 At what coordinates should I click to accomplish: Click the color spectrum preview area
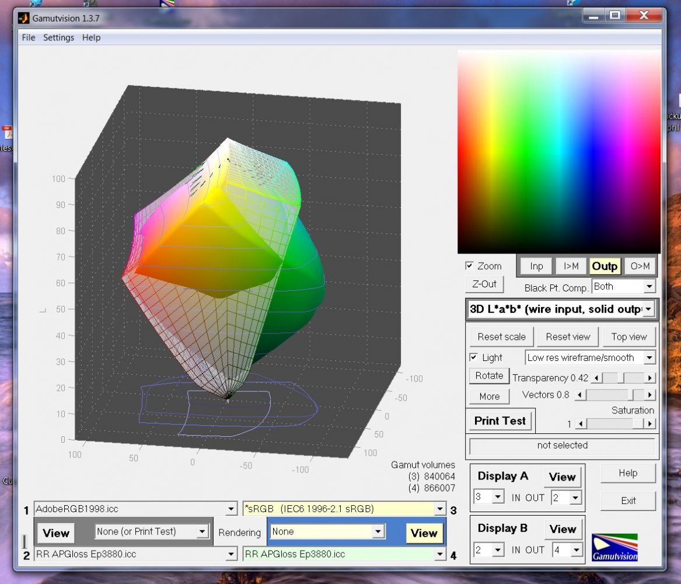point(558,151)
